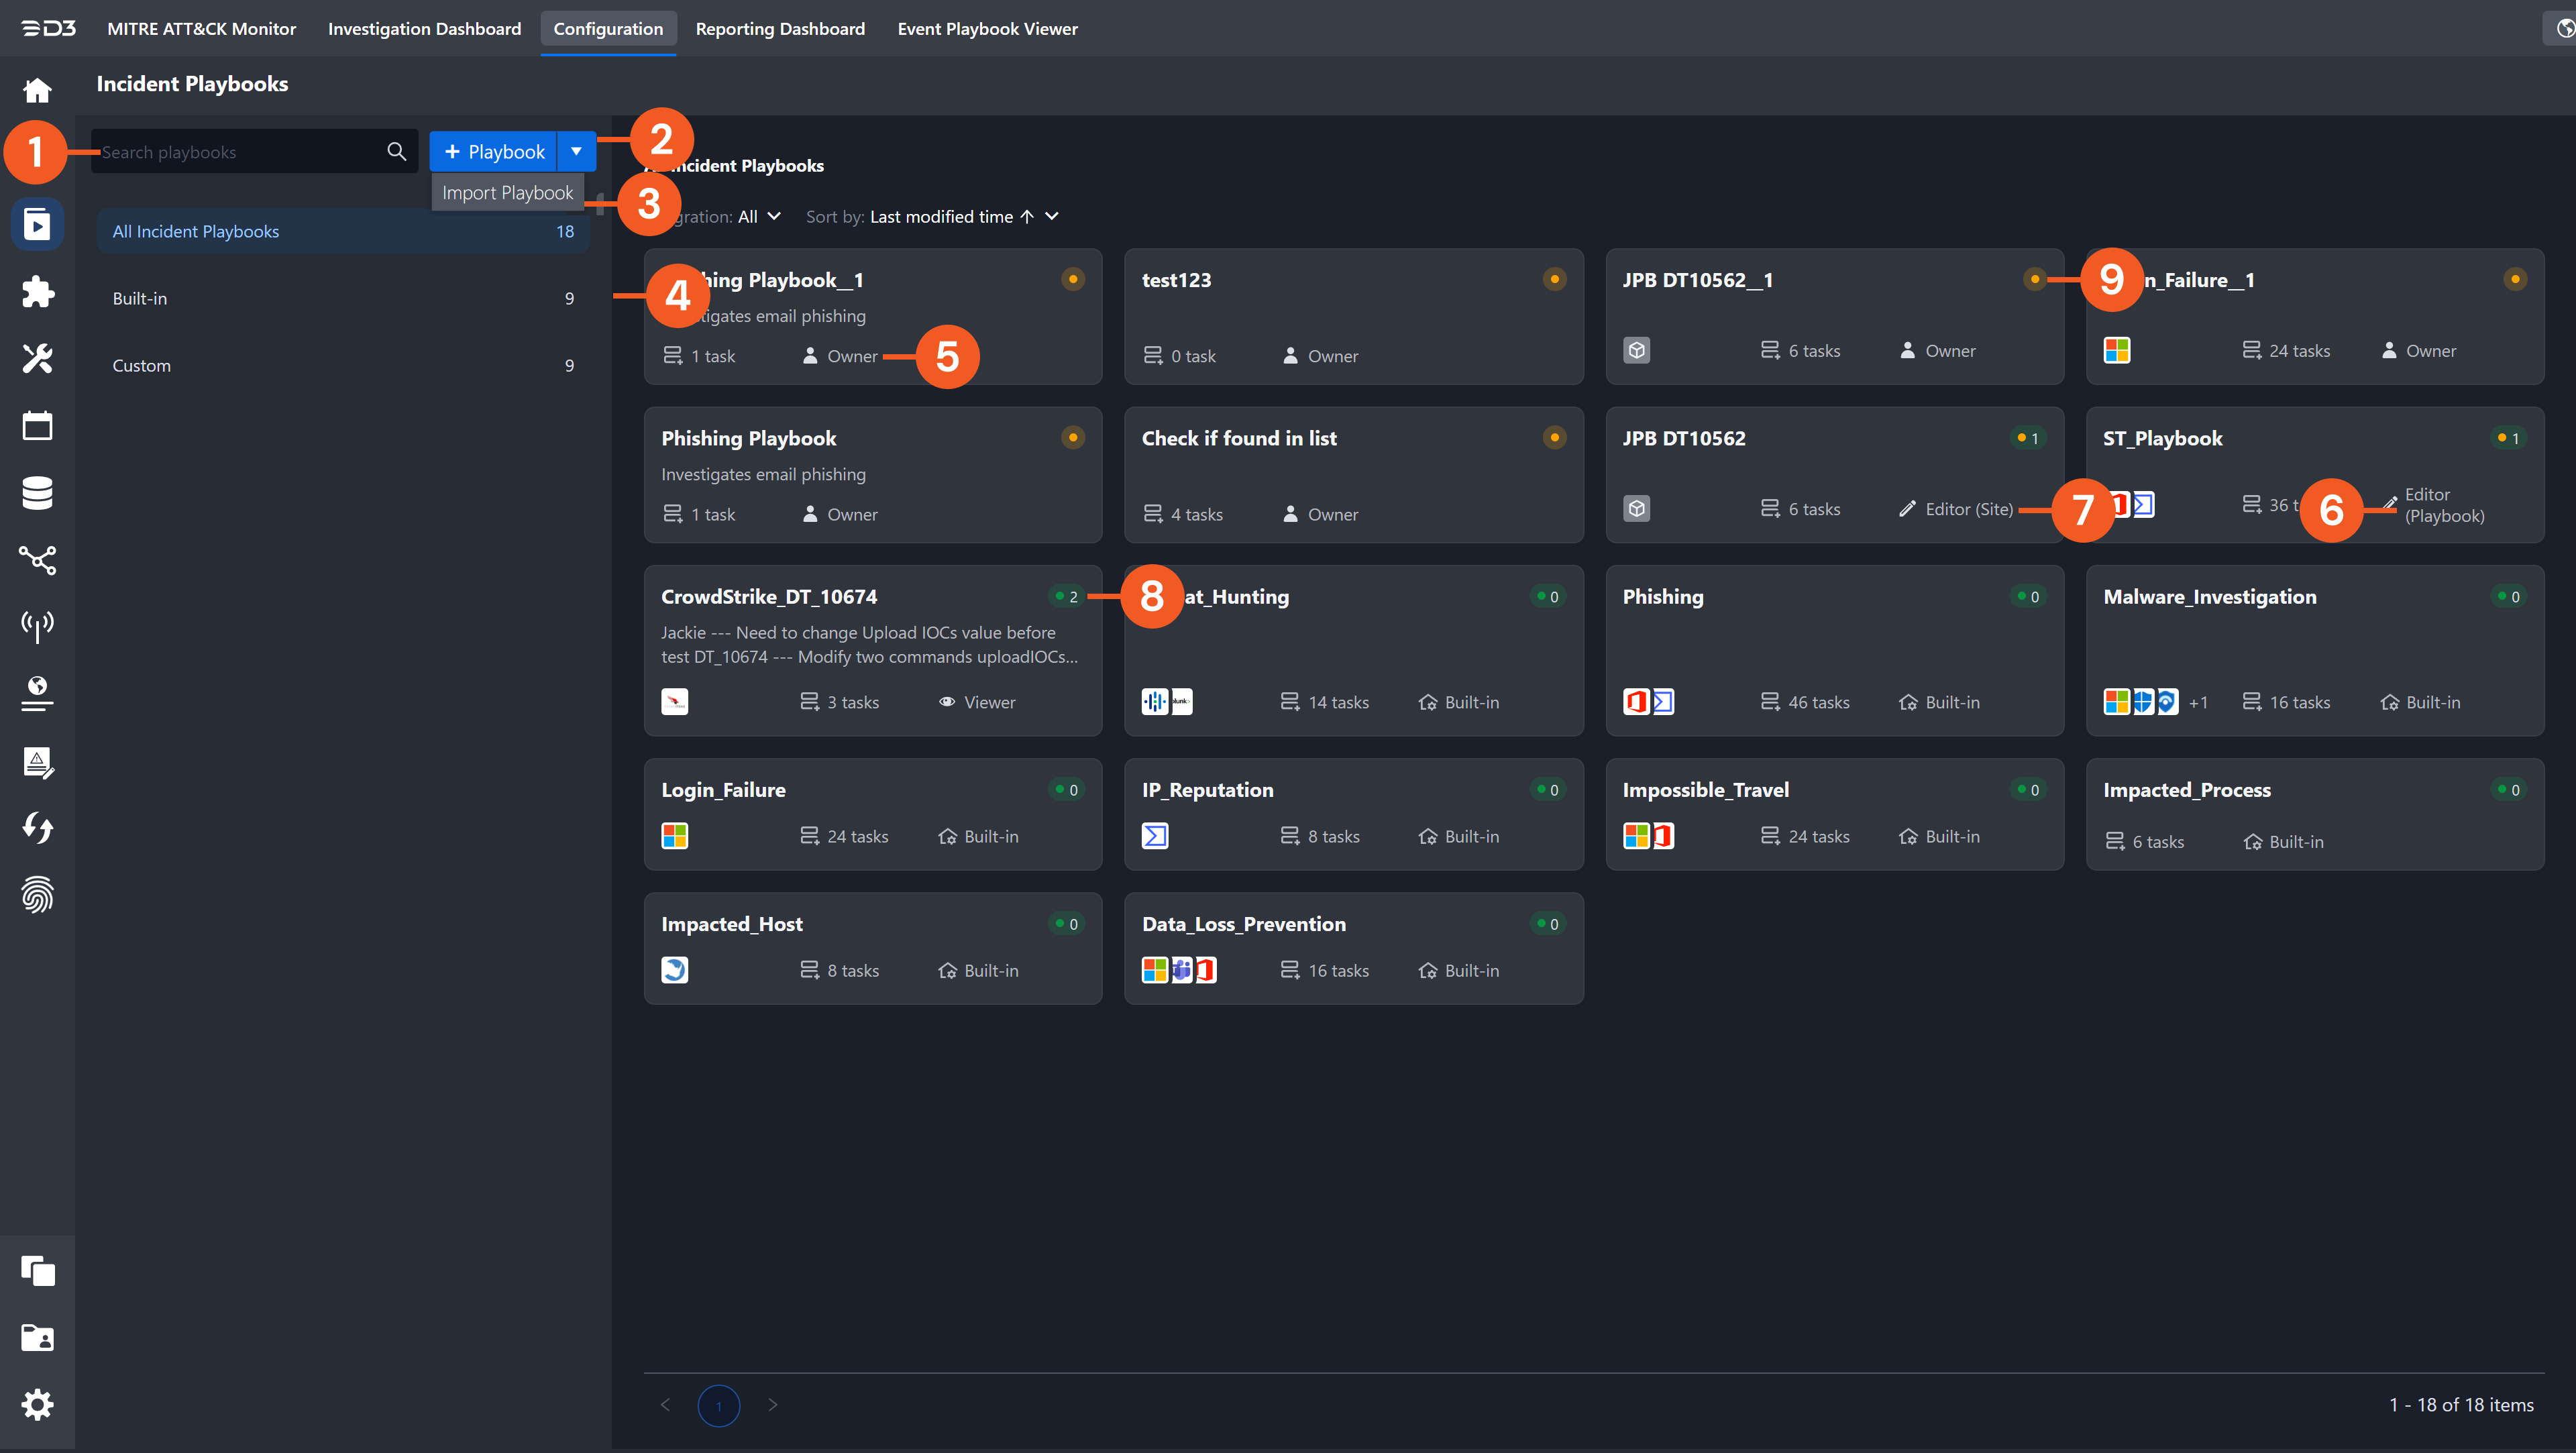Open the Event Playbook Viewer tab
The height and width of the screenshot is (1453, 2576).
987,28
